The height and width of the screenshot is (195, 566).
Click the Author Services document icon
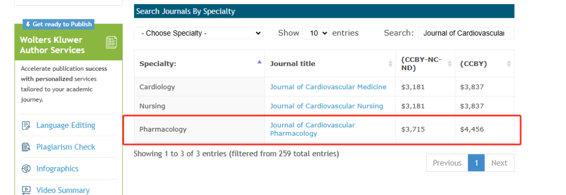pos(111,42)
